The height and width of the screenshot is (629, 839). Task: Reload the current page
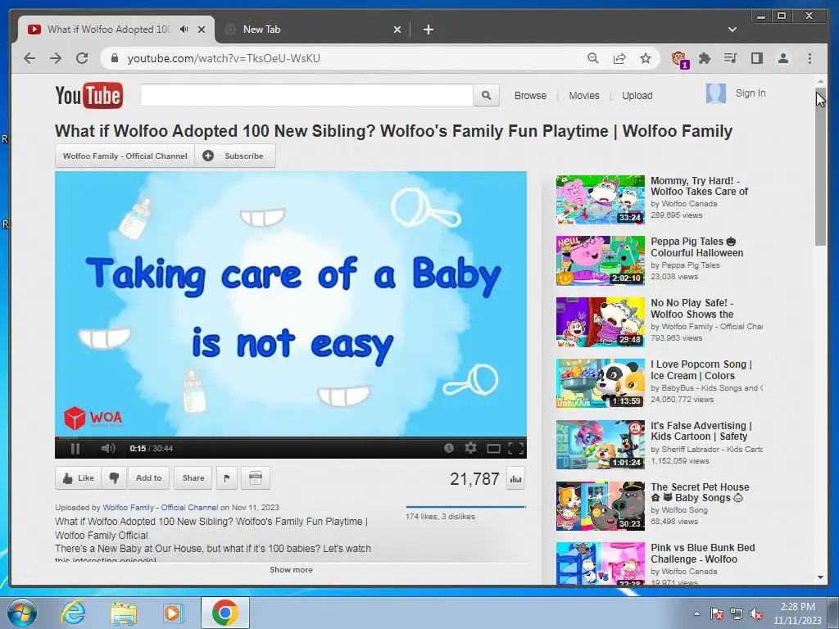[x=82, y=58]
